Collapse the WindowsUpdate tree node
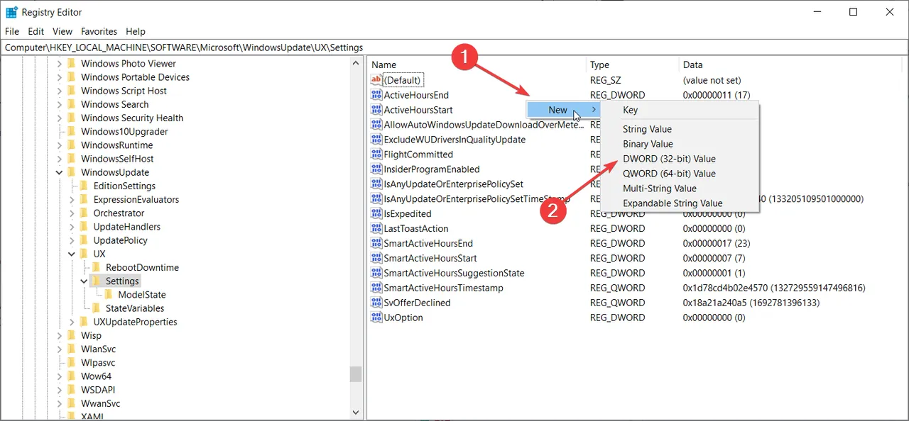Screen dimensions: 909x421 point(60,172)
